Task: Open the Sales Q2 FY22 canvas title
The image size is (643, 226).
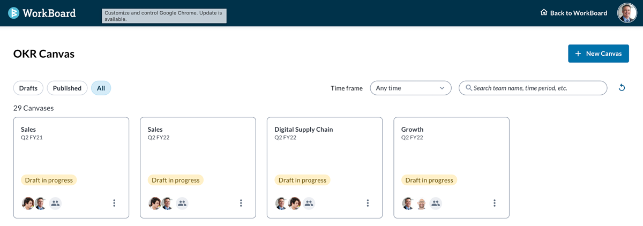Action: [155, 129]
